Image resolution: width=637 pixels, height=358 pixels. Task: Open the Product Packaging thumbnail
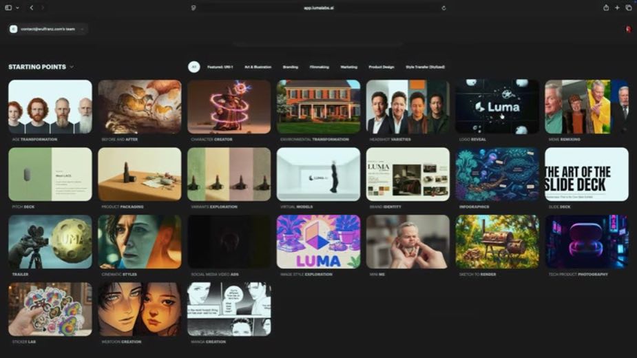click(140, 174)
